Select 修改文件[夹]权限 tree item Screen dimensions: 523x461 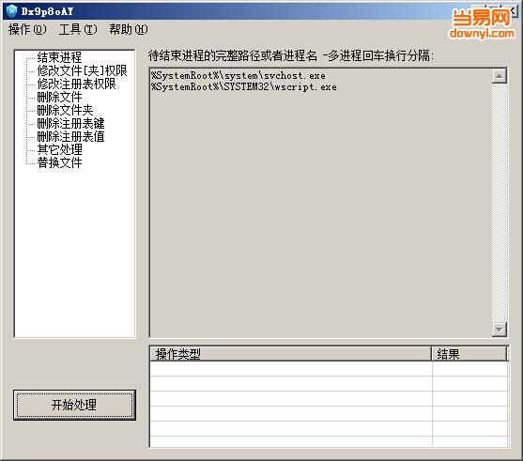point(82,70)
